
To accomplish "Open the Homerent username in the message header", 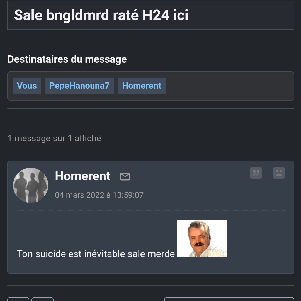I will point(83,176).
